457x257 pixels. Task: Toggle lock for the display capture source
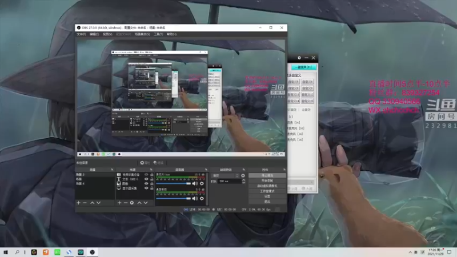point(151,188)
